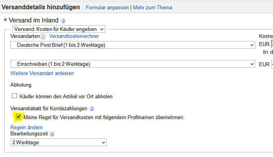
Task: Click Formular anpassen link
Action: [107, 7]
